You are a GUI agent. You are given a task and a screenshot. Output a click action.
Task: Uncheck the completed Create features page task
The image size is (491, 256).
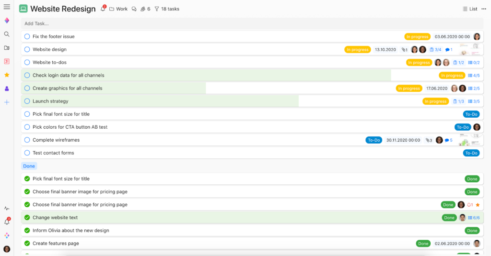pyautogui.click(x=27, y=243)
